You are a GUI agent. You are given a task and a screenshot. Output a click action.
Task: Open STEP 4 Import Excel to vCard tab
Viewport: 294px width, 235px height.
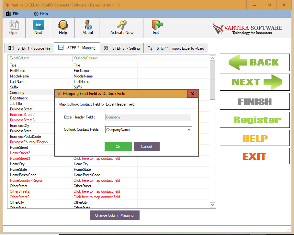[x=176, y=48]
